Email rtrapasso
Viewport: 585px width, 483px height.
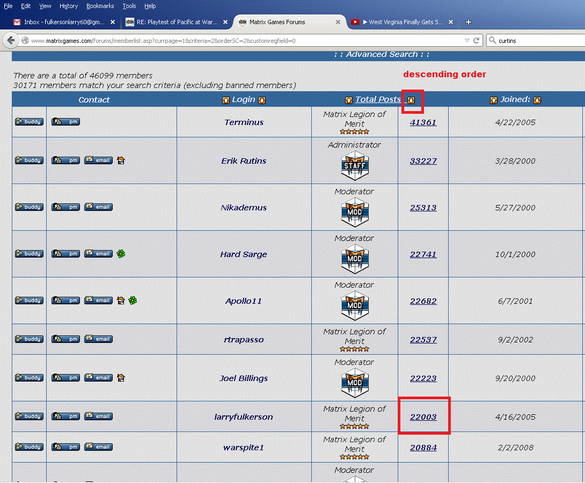tap(99, 339)
